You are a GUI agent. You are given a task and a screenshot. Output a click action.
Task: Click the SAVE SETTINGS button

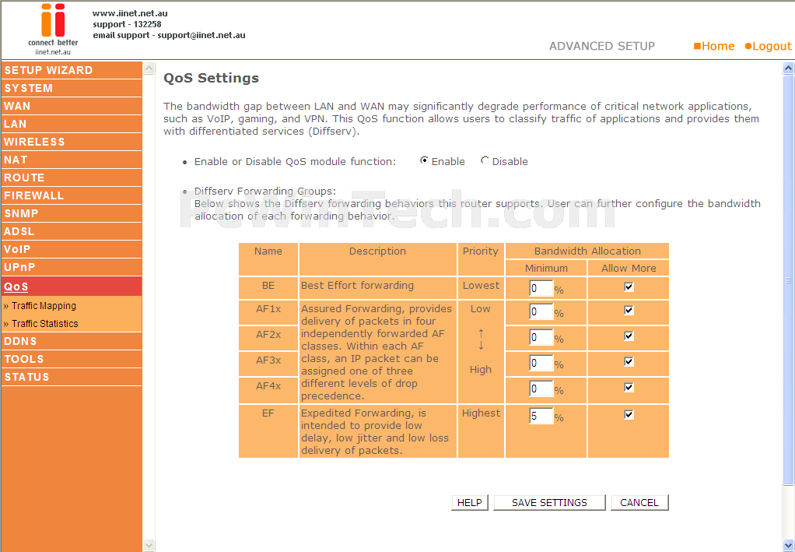click(x=549, y=502)
